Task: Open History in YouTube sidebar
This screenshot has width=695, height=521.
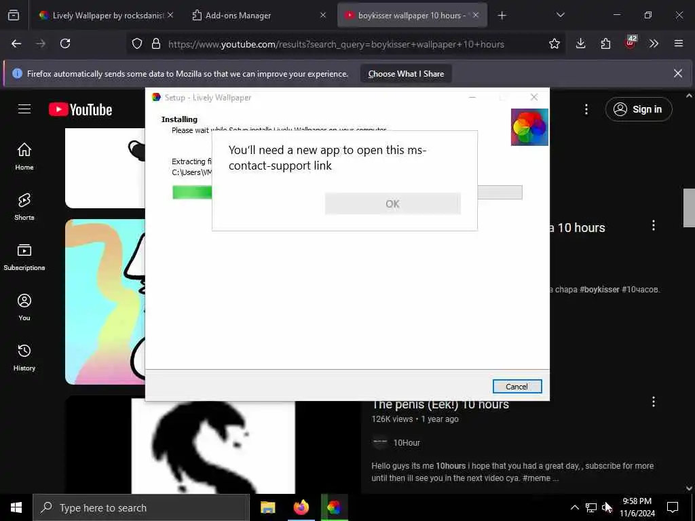Action: pyautogui.click(x=24, y=357)
